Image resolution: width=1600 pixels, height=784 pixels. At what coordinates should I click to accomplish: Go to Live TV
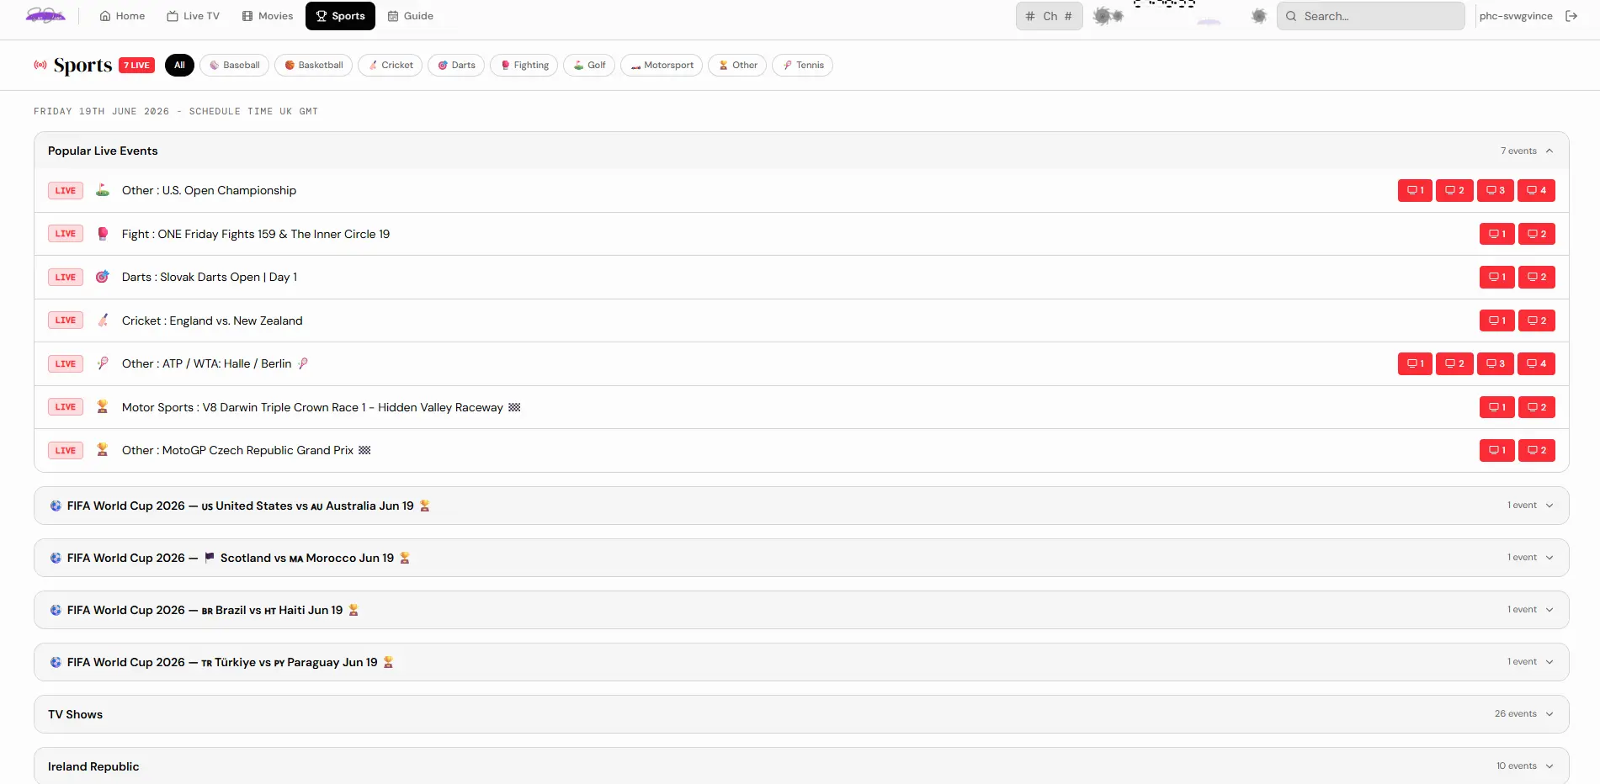coord(193,16)
